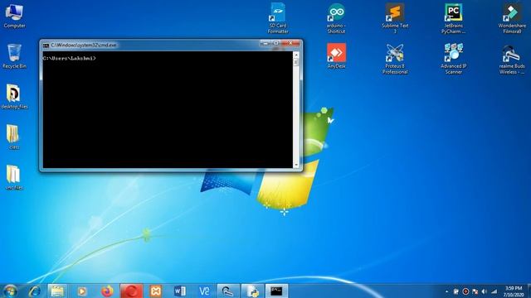Open the Computer desktop icon

(14, 16)
